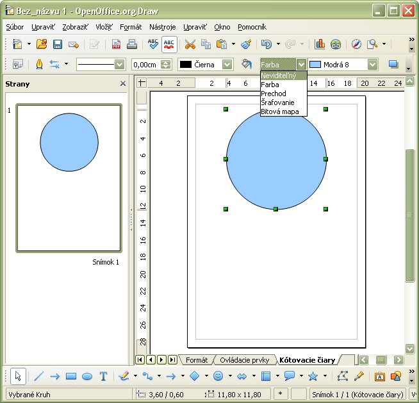The image size is (419, 403).
Task: Open a file with the folder icon
Action: click(42, 44)
